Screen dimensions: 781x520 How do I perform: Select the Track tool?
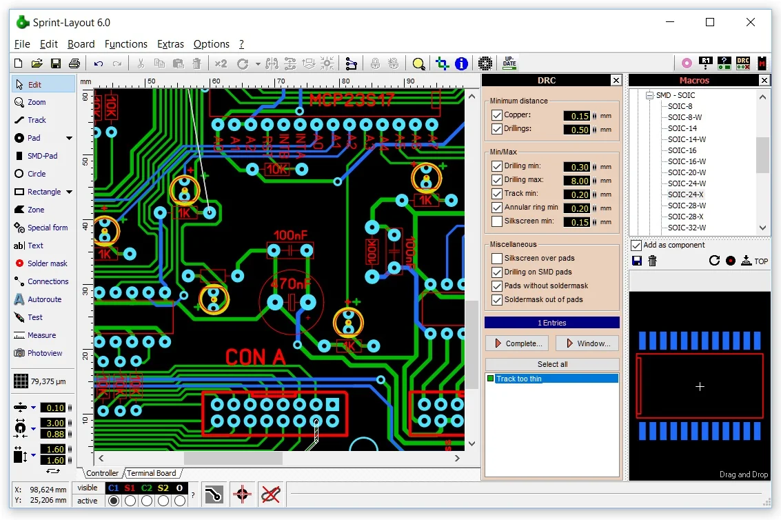[34, 119]
